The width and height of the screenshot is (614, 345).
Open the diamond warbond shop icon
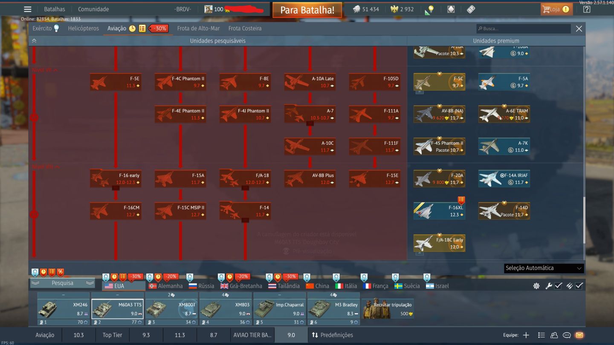click(x=451, y=9)
